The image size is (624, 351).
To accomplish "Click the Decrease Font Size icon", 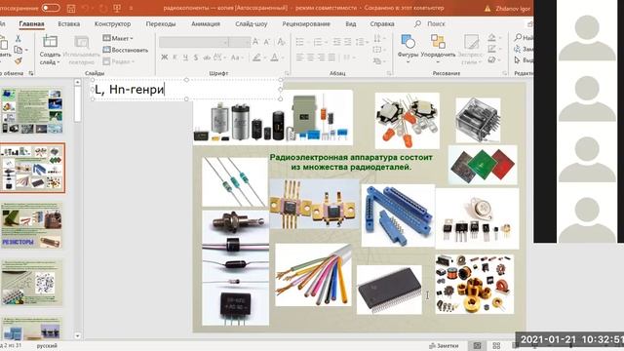I will click(267, 42).
